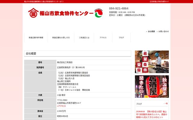
Task: Open 飲食店舗をお探しの方 menu item
Action: tap(61, 37)
